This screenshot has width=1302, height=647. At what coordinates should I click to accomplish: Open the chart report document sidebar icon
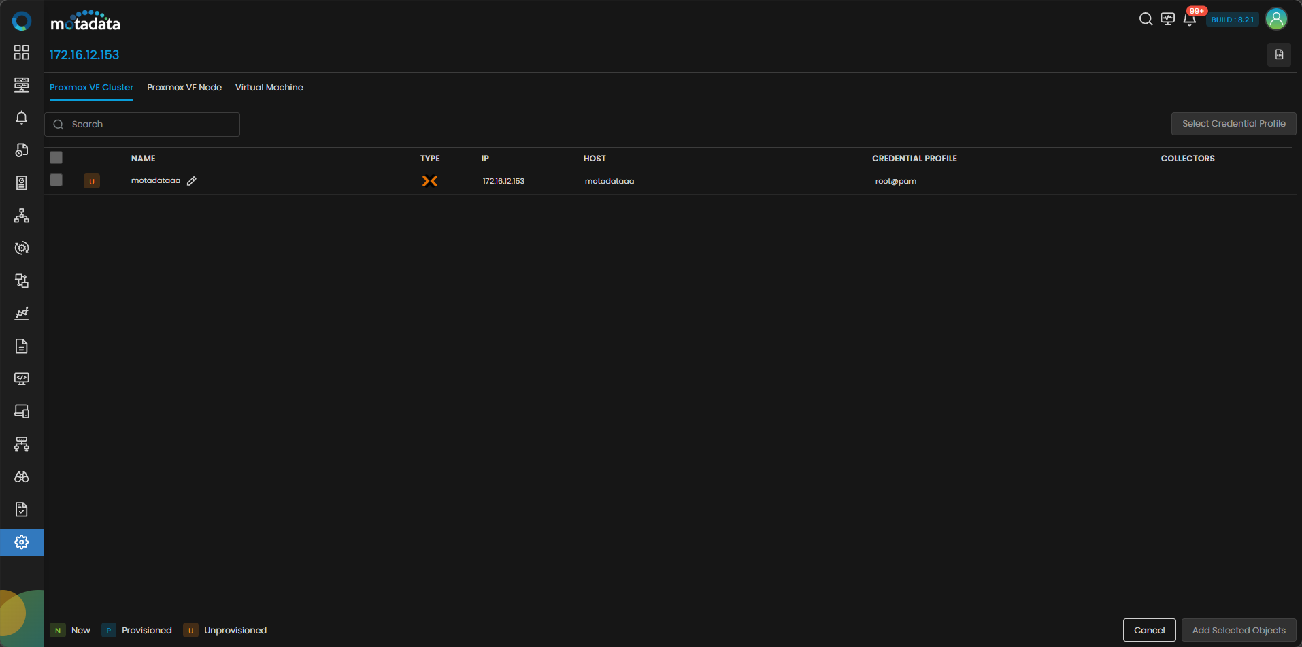coord(22,183)
